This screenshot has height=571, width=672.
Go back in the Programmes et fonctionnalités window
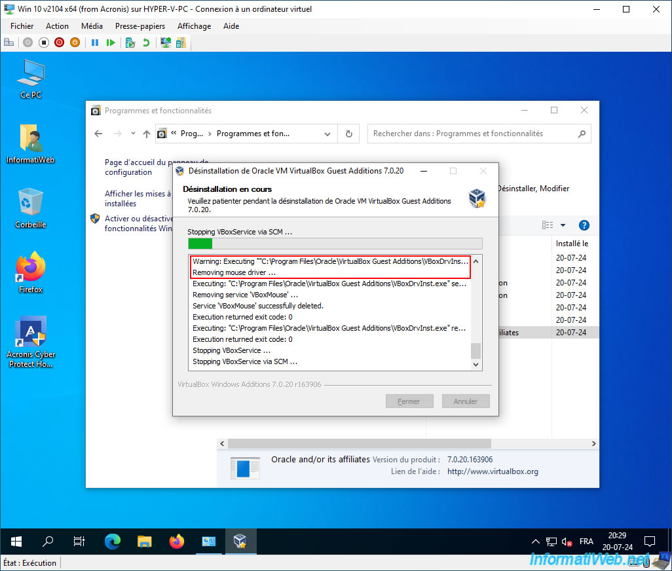click(98, 134)
